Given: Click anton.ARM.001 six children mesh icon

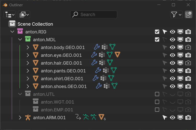Looking at the screenshot, I should click(x=102, y=117).
